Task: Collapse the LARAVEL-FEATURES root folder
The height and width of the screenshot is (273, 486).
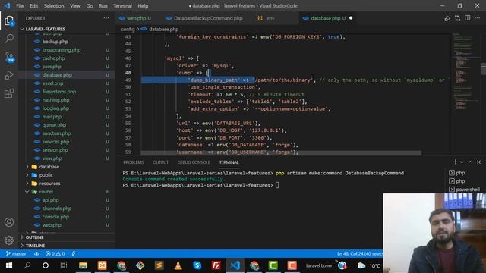Action: [x=45, y=29]
